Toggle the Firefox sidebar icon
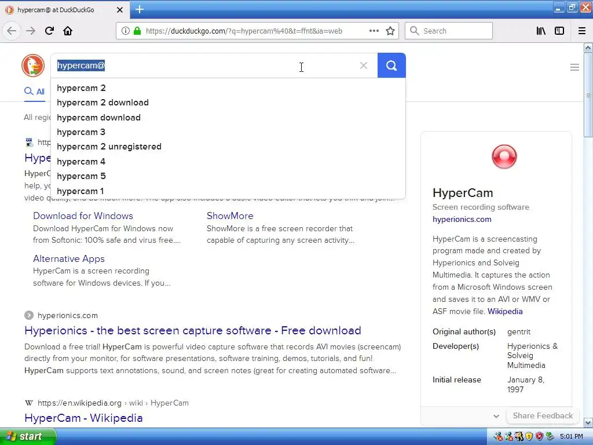The image size is (593, 445). (559, 31)
